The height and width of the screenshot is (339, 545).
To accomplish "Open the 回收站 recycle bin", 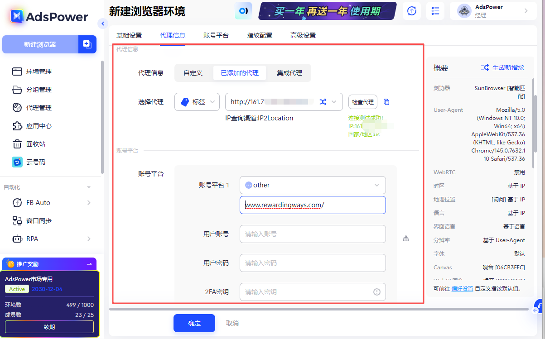I will pos(36,144).
